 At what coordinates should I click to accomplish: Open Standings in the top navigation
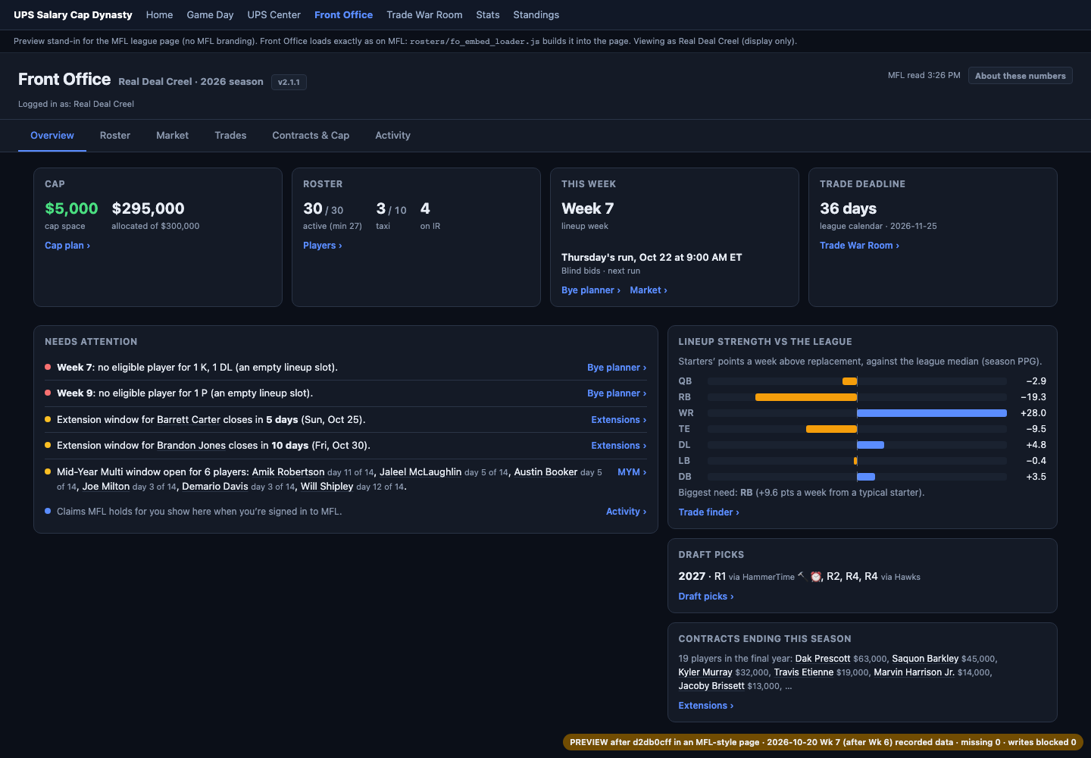pyautogui.click(x=536, y=14)
